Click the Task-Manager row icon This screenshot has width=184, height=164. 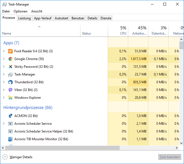[x=10, y=74]
